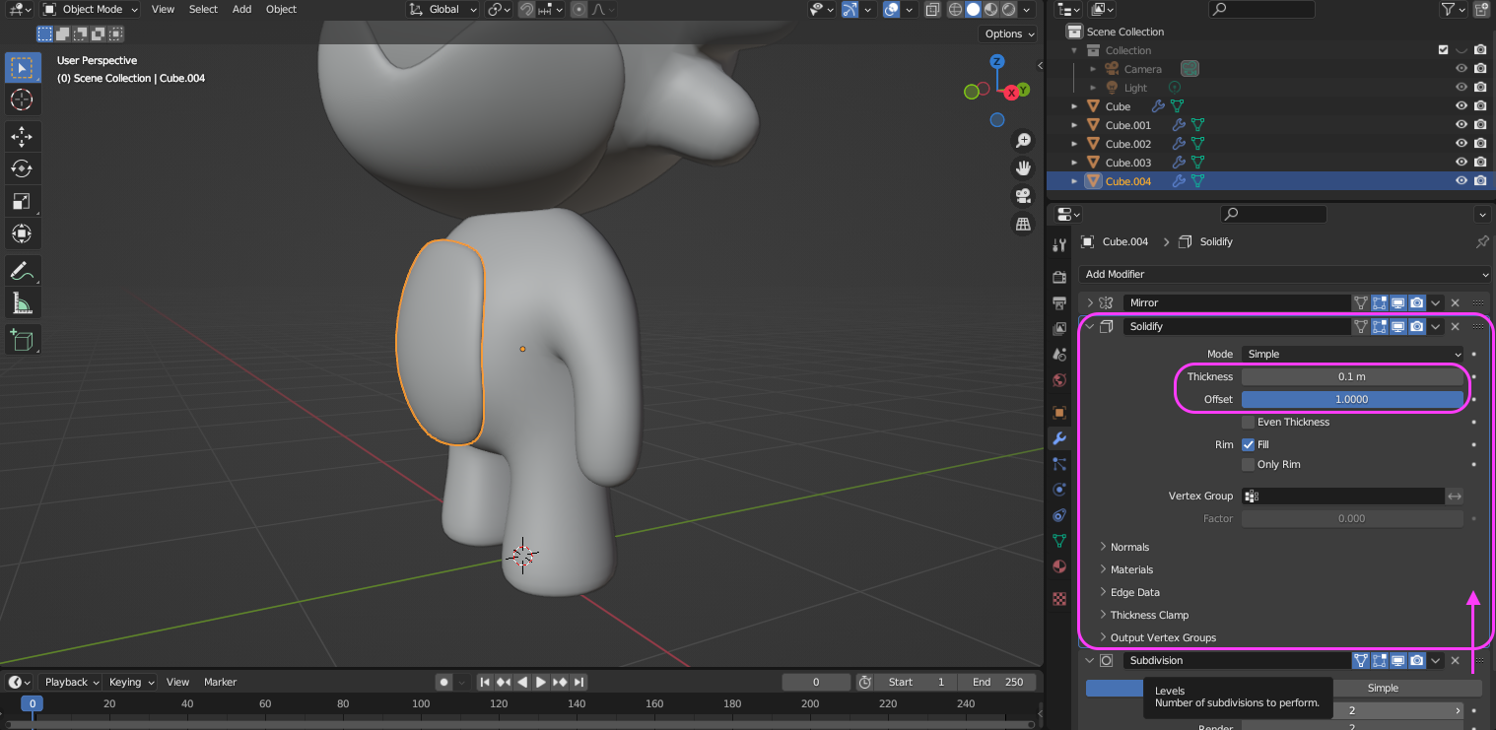Pick the Rotate tool
Viewport: 1496px width, 730px height.
click(x=22, y=168)
